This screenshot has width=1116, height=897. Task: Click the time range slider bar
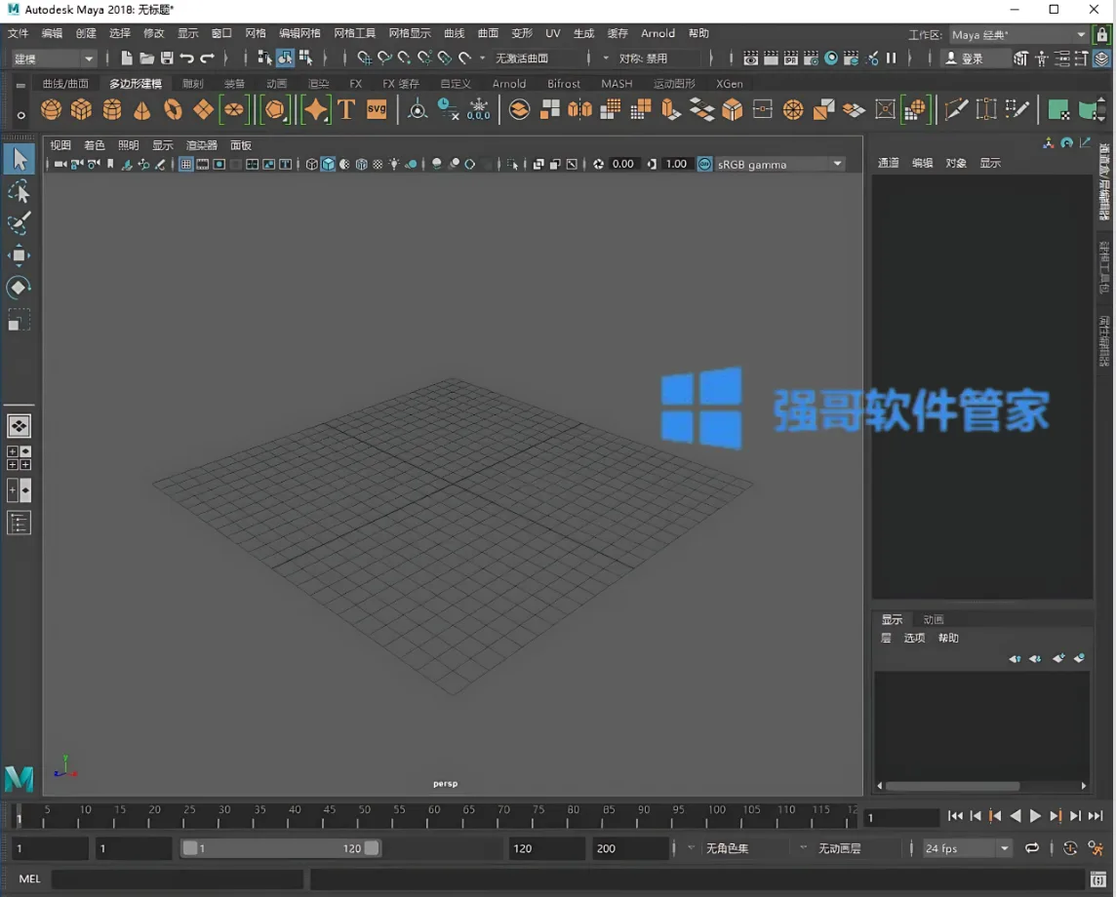tap(281, 848)
